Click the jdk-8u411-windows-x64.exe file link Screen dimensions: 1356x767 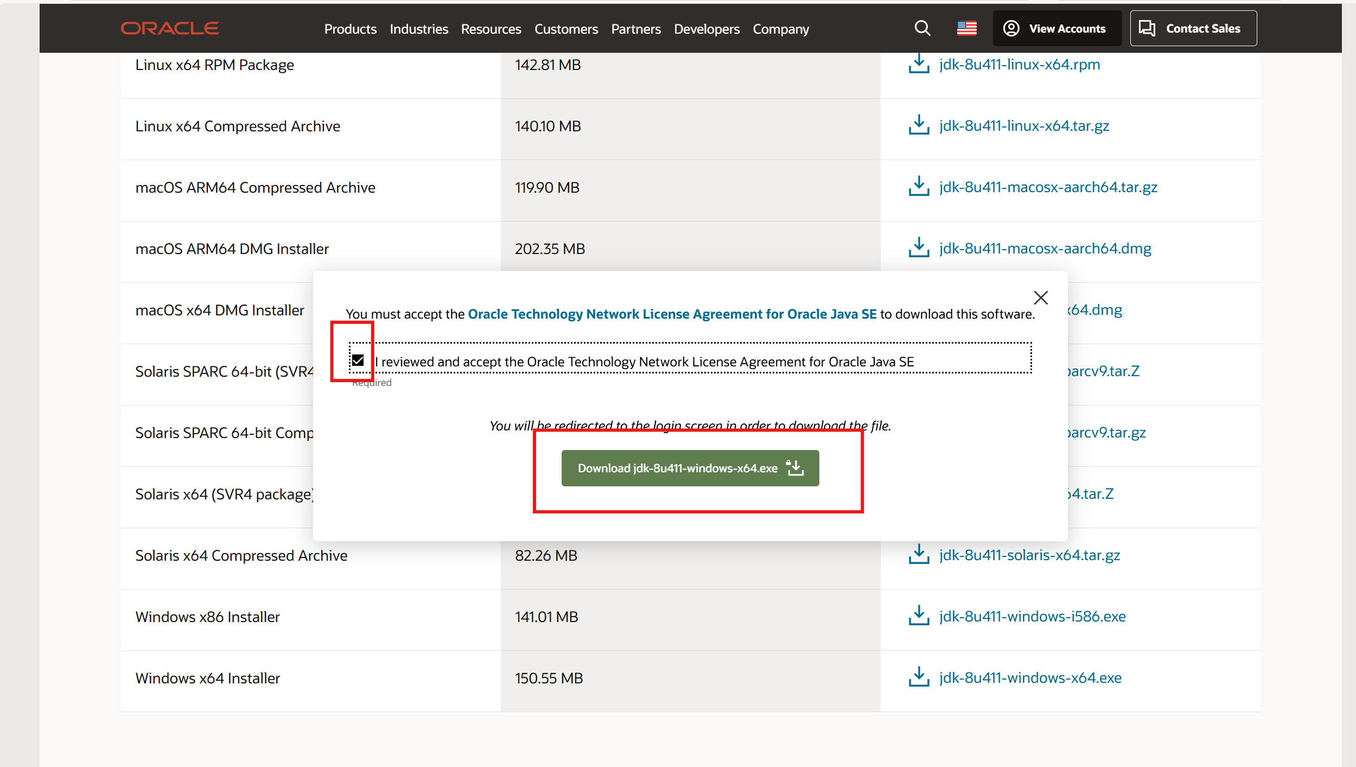tap(1030, 677)
